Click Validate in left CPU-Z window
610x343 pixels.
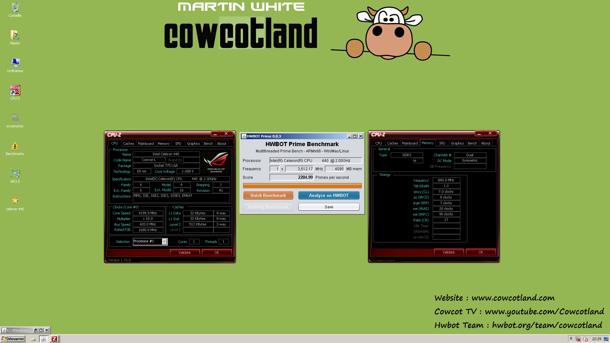coord(185,252)
